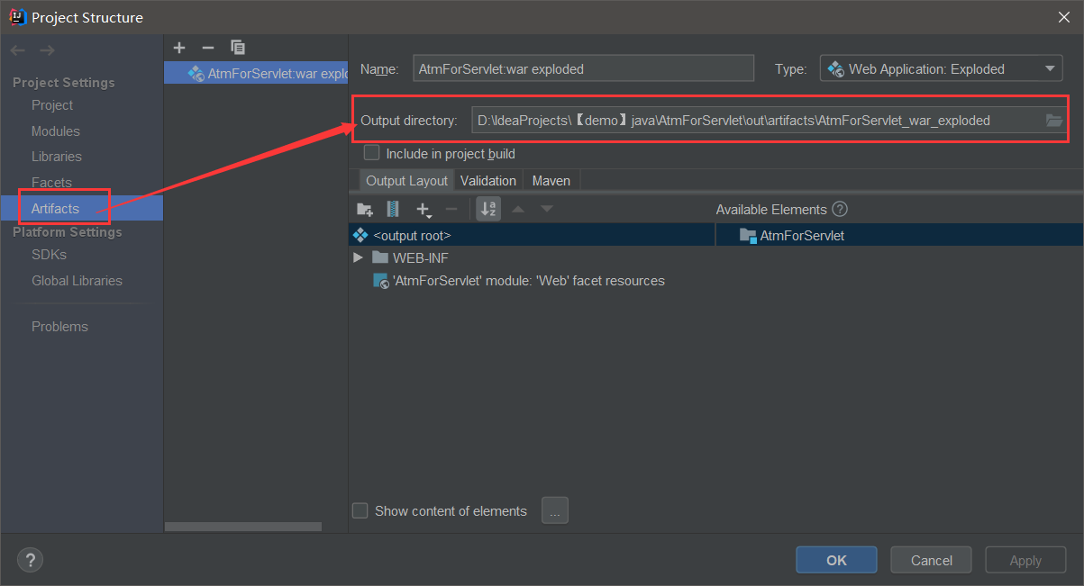
Task: Move element down arrow
Action: coord(546,210)
